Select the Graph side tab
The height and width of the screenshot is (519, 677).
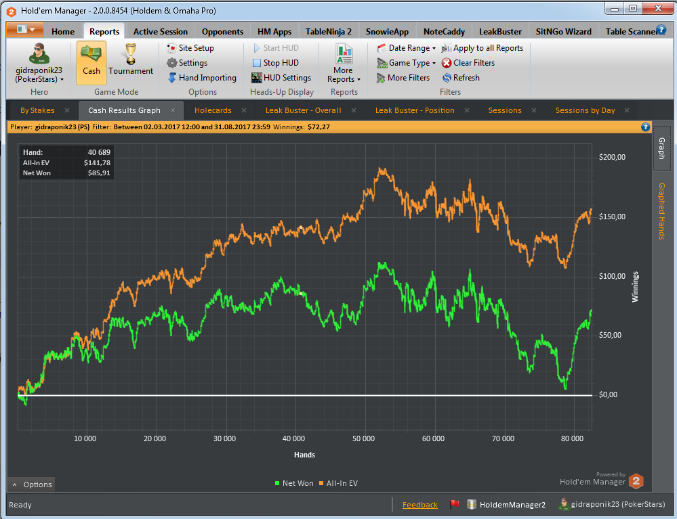pos(662,148)
